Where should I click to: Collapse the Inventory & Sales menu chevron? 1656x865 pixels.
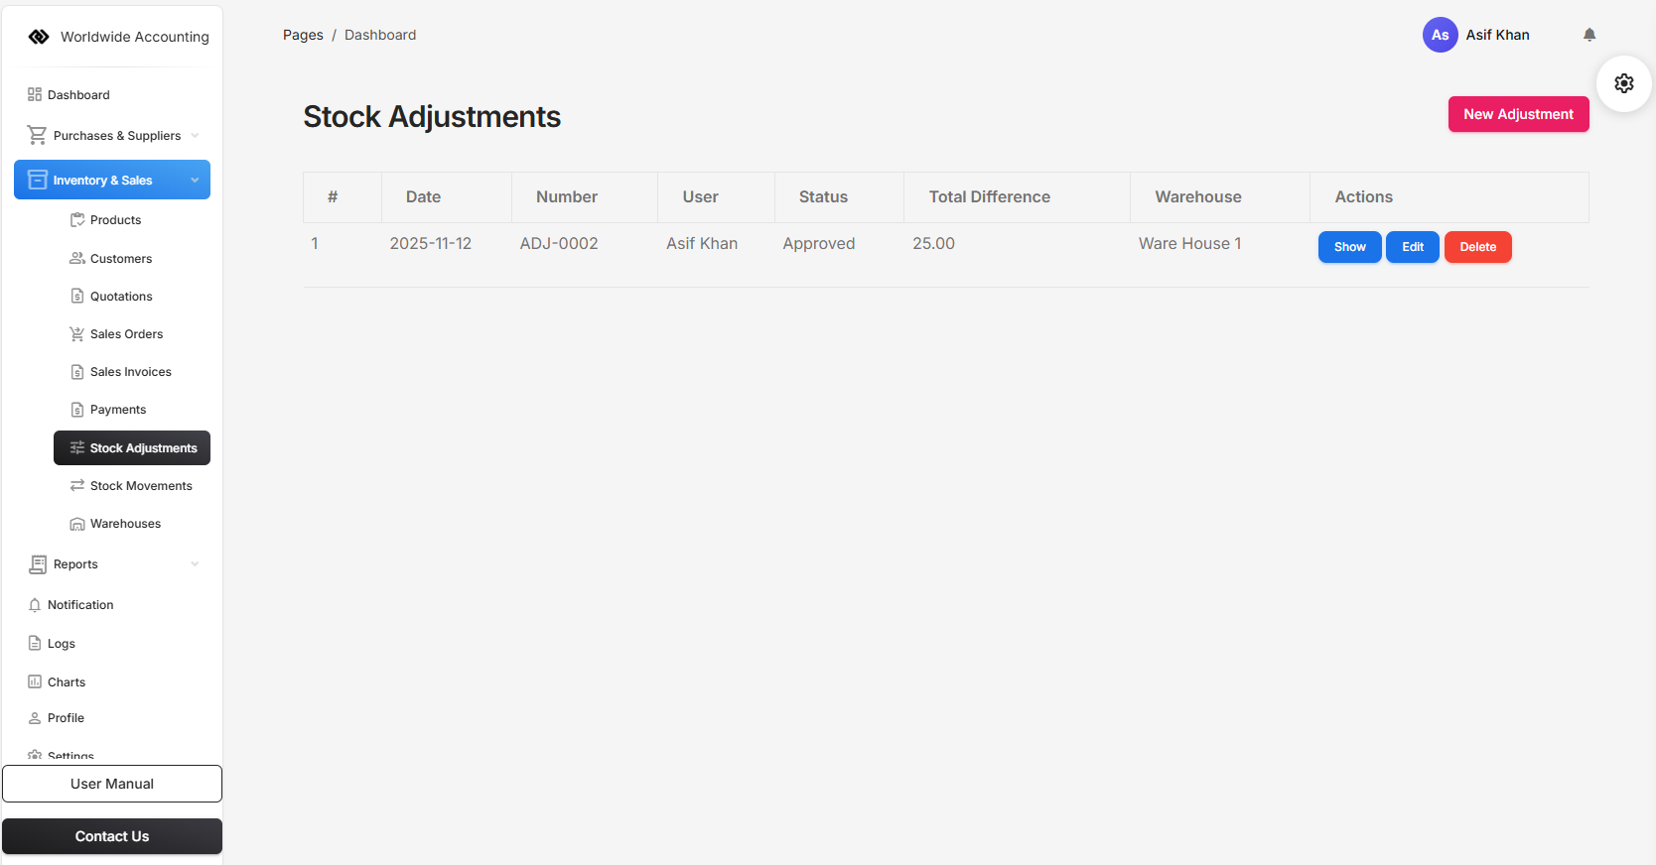click(x=195, y=181)
